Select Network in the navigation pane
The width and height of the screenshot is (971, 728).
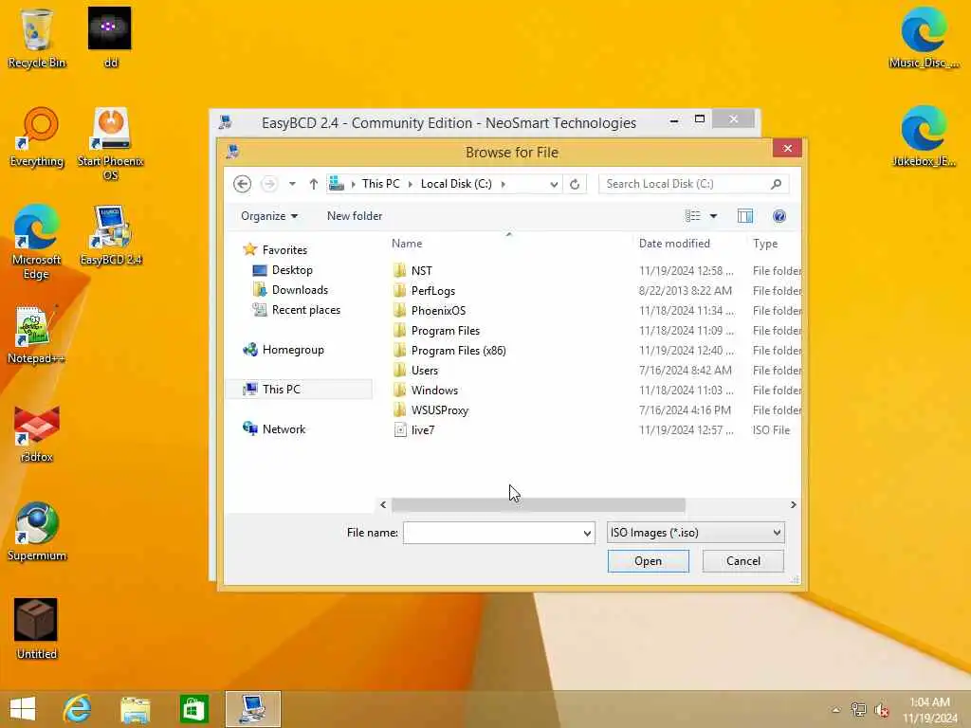274,429
